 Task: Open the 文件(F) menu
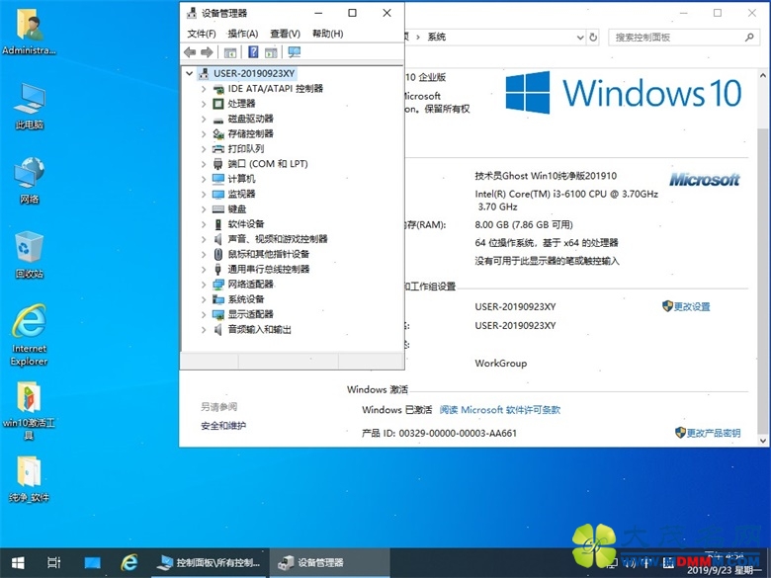pyautogui.click(x=202, y=34)
